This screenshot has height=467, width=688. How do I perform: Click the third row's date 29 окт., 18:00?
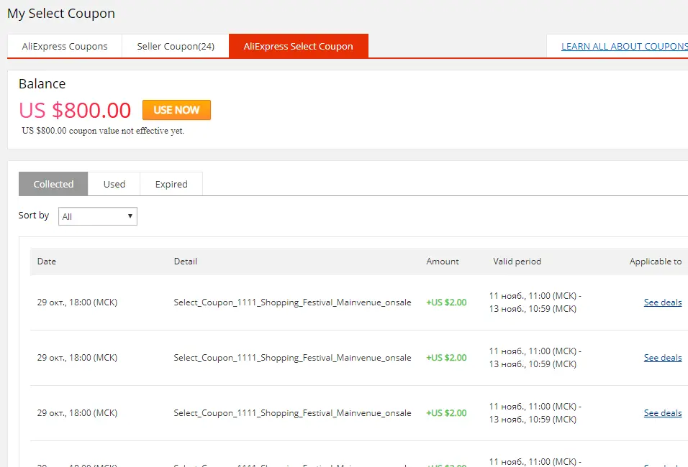(77, 412)
